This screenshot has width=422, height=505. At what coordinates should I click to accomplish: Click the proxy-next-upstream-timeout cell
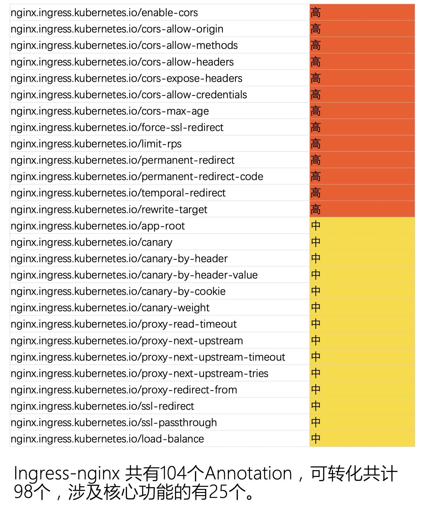pos(160,357)
